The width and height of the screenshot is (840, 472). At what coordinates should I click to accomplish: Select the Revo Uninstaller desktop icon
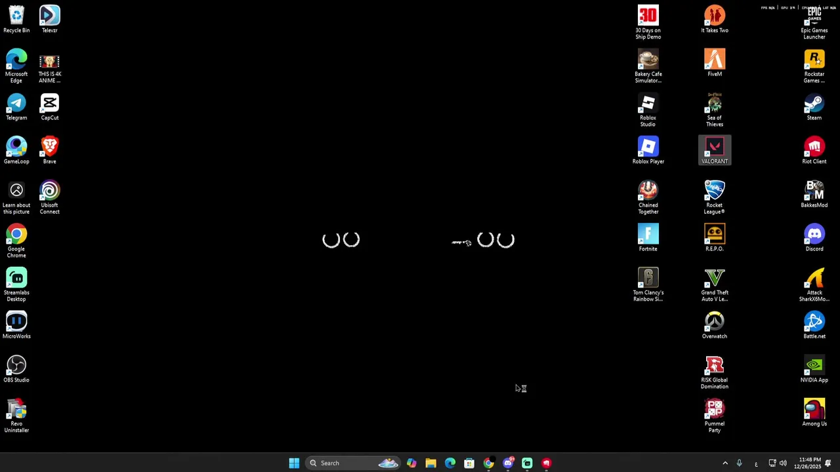pyautogui.click(x=16, y=416)
